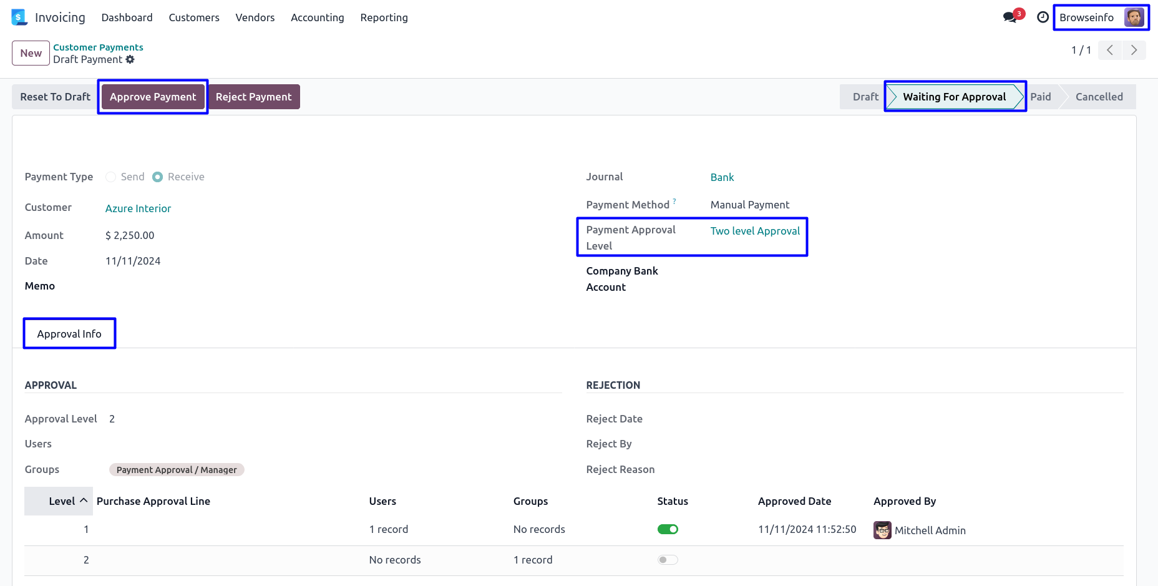
Task: Select the Receive payment type radio
Action: [158, 177]
